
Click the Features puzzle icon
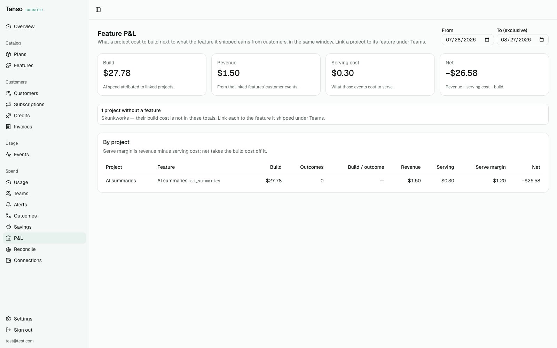[x=8, y=65]
